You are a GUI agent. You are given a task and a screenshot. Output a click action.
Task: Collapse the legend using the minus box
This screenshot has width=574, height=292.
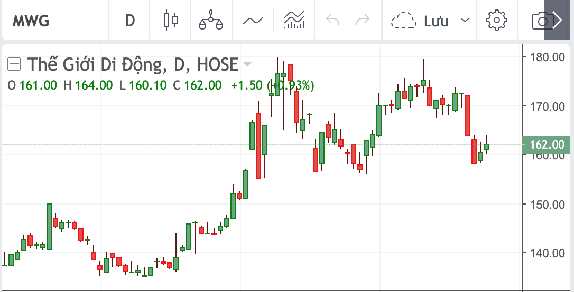pos(14,64)
